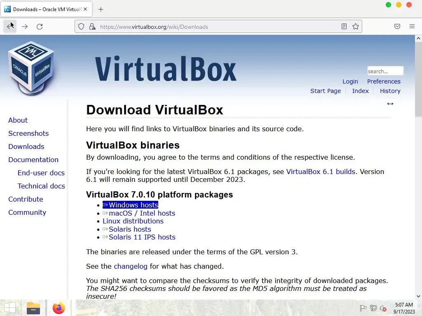
Task: Click the address bar URL field
Action: [218, 27]
